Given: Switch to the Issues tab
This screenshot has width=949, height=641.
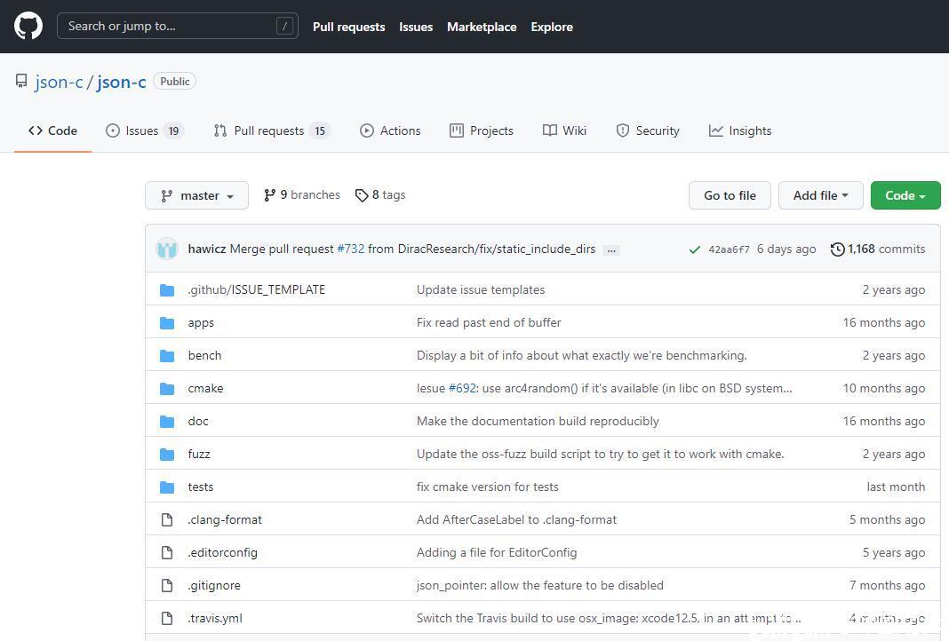Looking at the screenshot, I should pos(144,131).
